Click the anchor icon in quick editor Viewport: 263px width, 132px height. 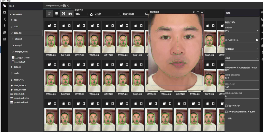pyautogui.click(x=202, y=12)
